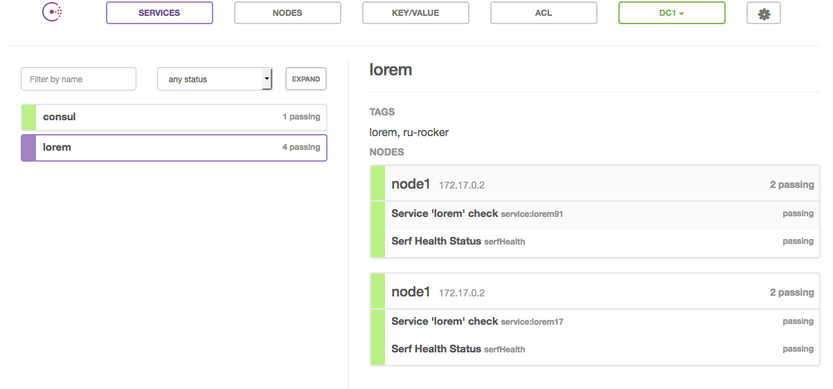Select the lorem service entry
This screenshot has width=833, height=389.
coord(174,148)
